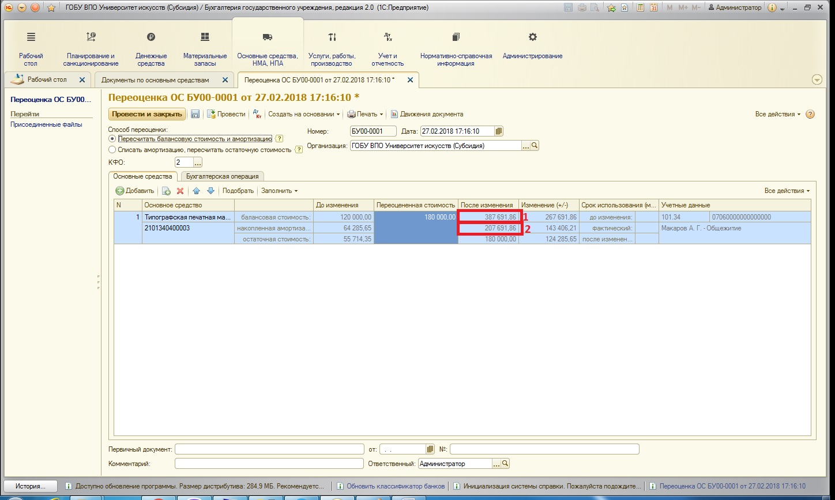
Task: Click the info icon in the title bar
Action: point(772,7)
